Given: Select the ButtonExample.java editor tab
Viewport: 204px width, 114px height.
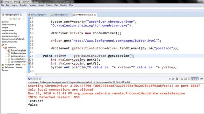Looking at the screenshot, I should tap(84, 15).
